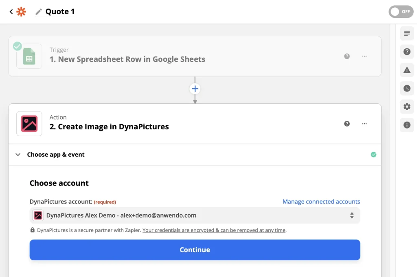Open the warnings triangle sidebar icon
This screenshot has width=417, height=277.
coord(407,70)
